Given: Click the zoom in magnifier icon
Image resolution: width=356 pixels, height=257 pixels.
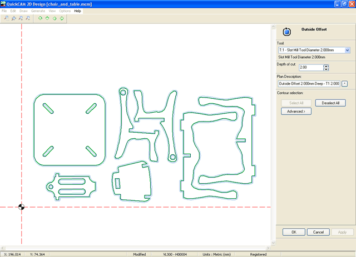Looking at the screenshot, I should pos(21,18).
